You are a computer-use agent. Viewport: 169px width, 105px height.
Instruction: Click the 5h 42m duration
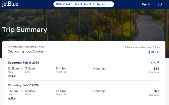[61, 68]
